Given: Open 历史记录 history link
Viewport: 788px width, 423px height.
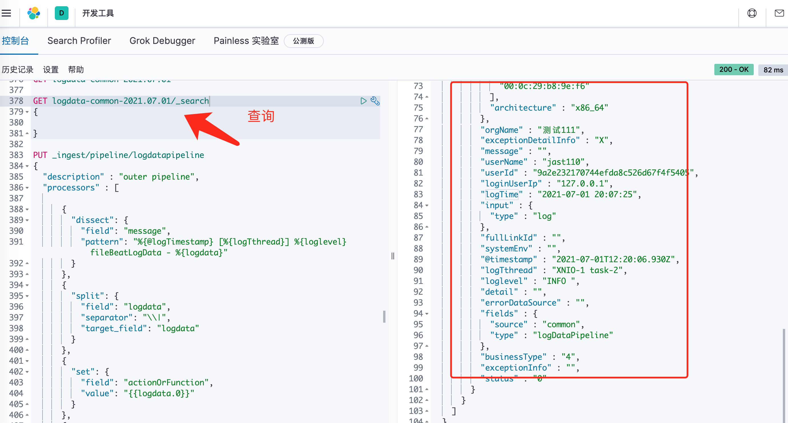Looking at the screenshot, I should click(x=17, y=70).
